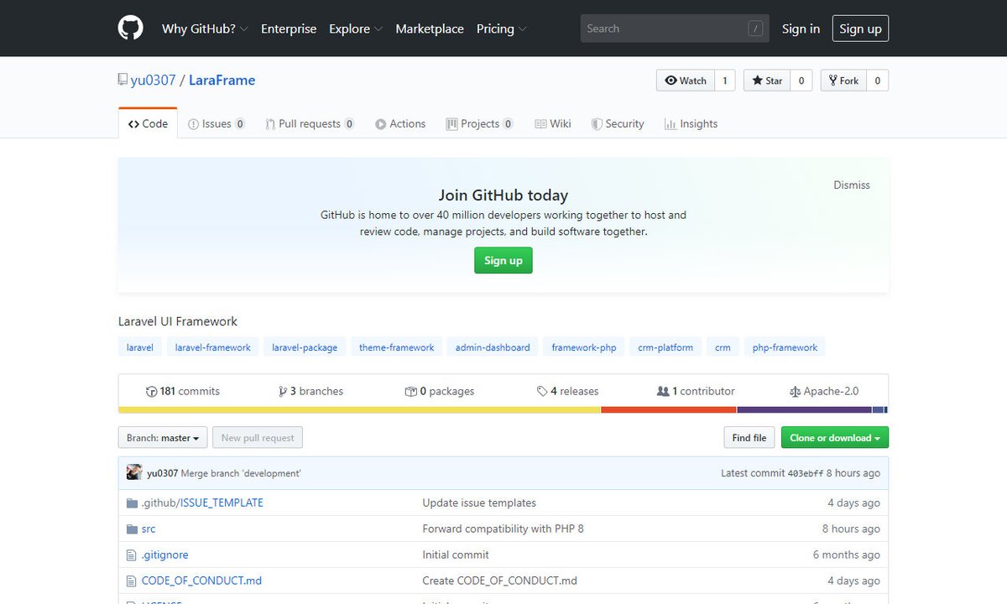Open the commit hash 403ebff
1007x604 pixels.
806,473
